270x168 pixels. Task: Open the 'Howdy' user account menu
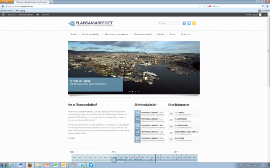[254, 15]
